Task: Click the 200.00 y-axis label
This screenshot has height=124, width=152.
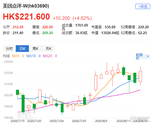Action: tap(8, 95)
